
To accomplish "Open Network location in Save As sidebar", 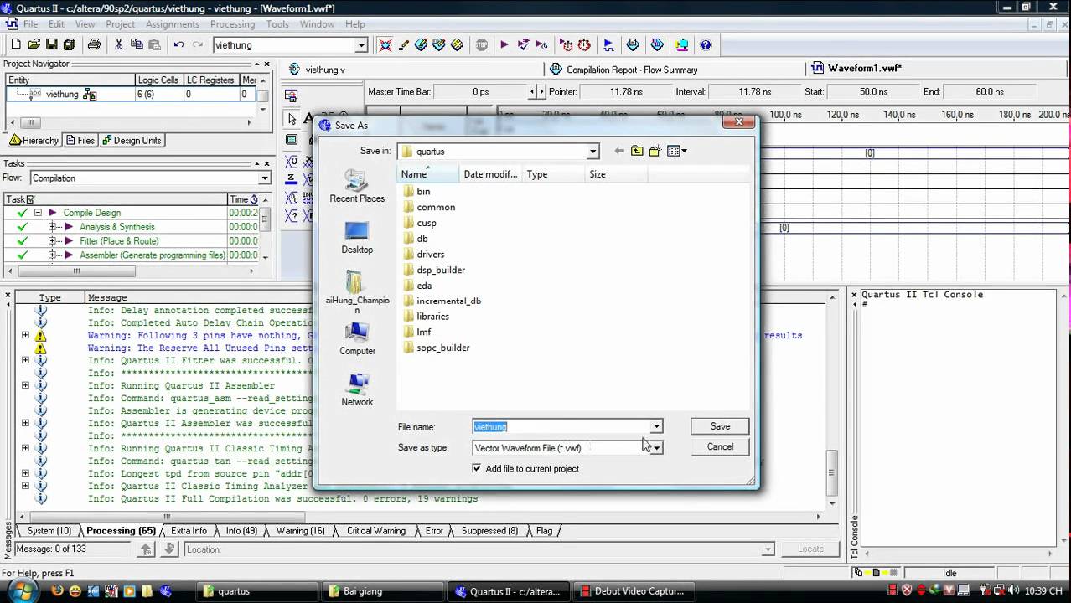I will coord(357,390).
